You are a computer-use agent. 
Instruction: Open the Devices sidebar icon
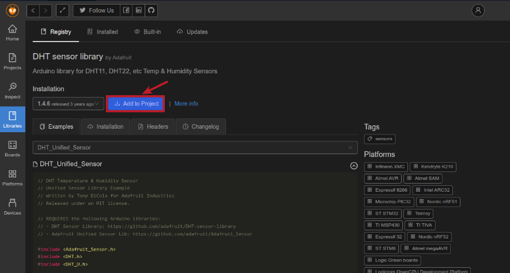coord(12,206)
